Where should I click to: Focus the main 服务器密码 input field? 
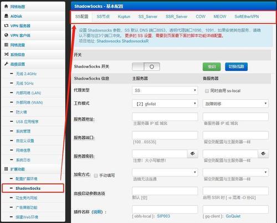click(160, 154)
